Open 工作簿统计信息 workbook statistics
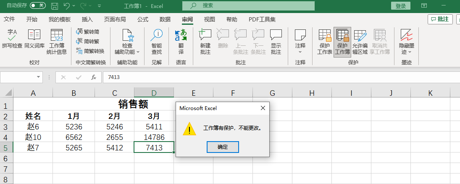 coord(57,42)
